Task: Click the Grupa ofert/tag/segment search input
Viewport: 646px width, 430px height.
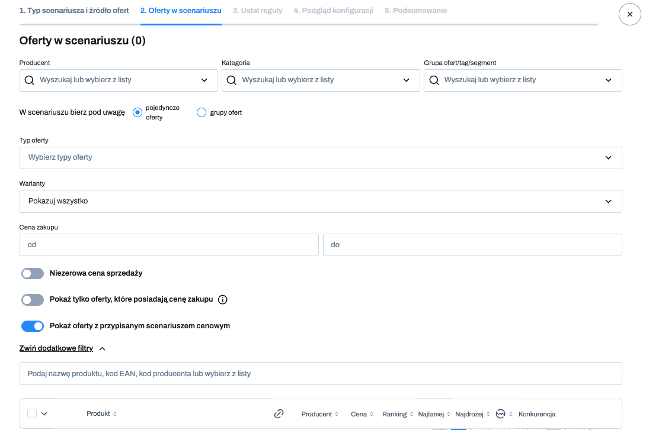Action: pos(523,80)
